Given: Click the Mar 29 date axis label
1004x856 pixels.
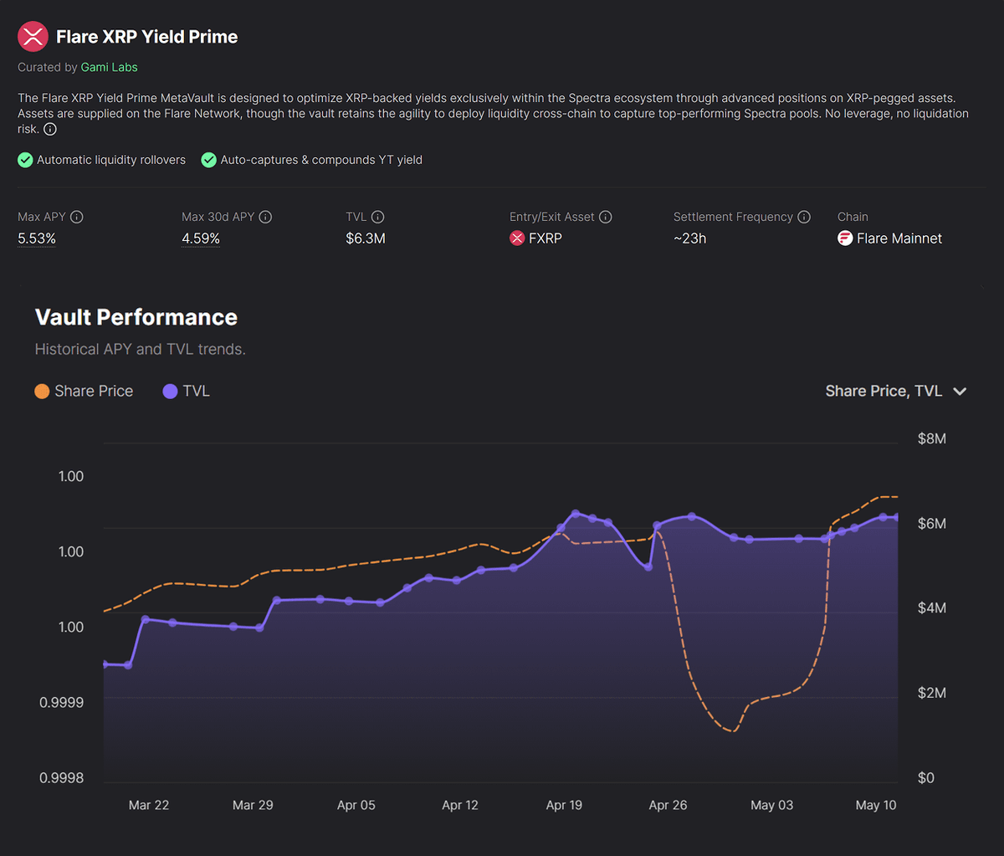Looking at the screenshot, I should tap(253, 805).
